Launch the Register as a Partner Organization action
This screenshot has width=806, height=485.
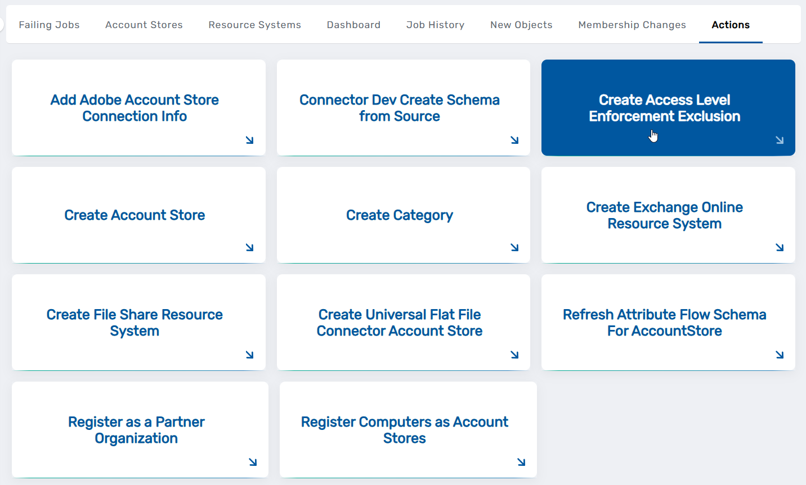click(x=136, y=430)
